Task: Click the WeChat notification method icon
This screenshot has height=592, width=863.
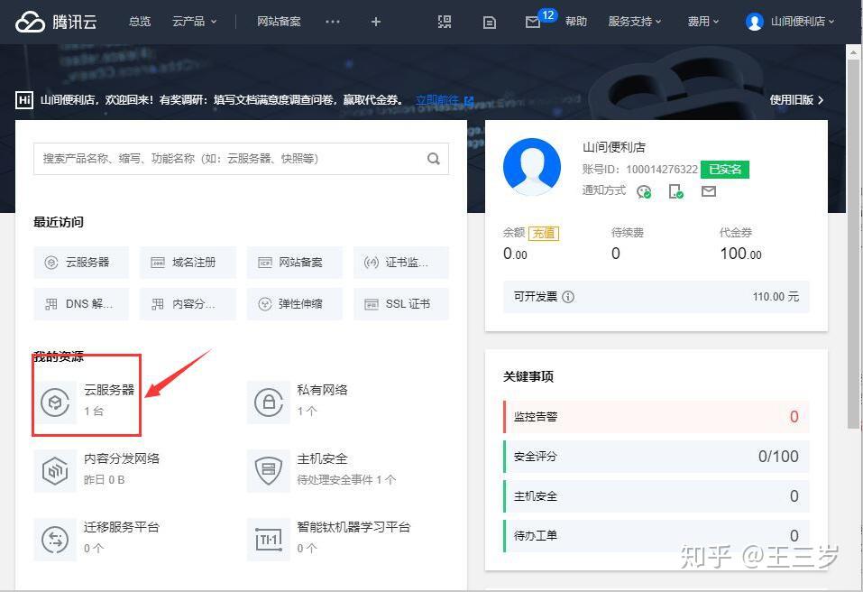Action: 643,191
